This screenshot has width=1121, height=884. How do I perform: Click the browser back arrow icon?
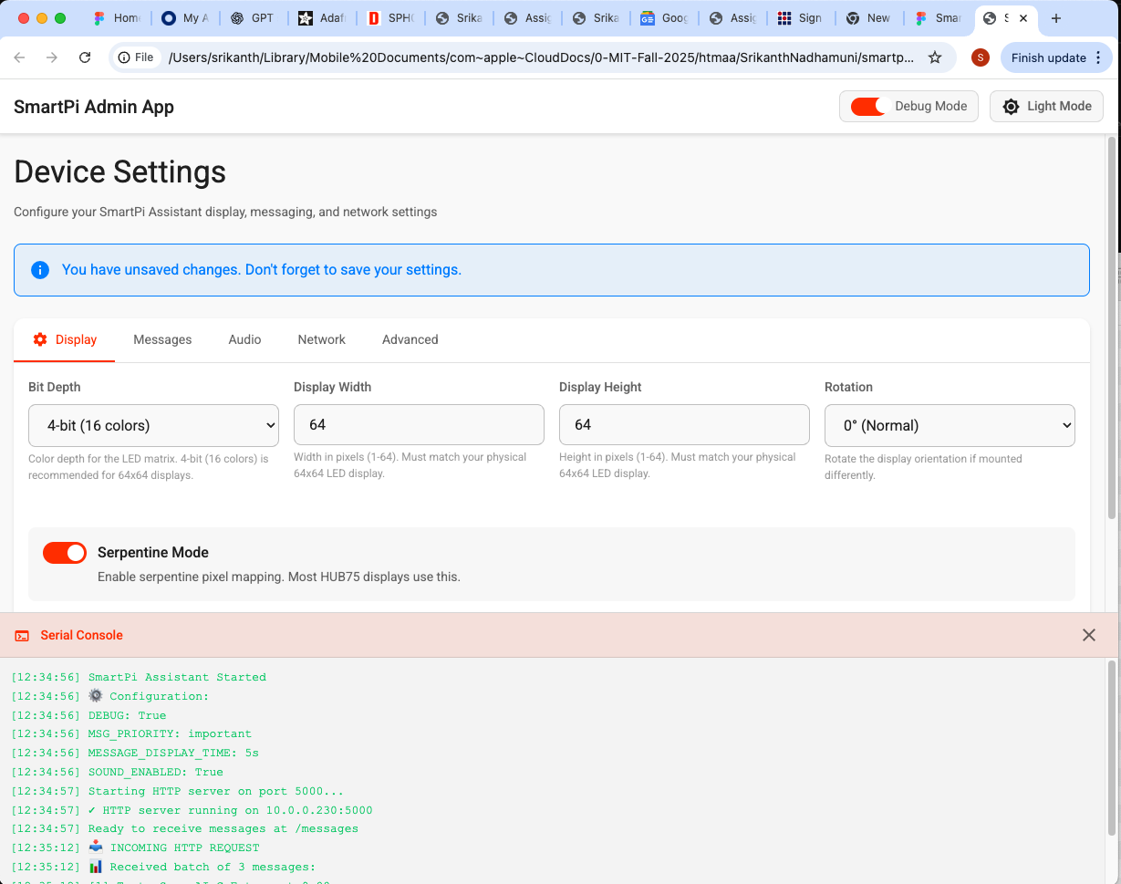click(x=18, y=57)
